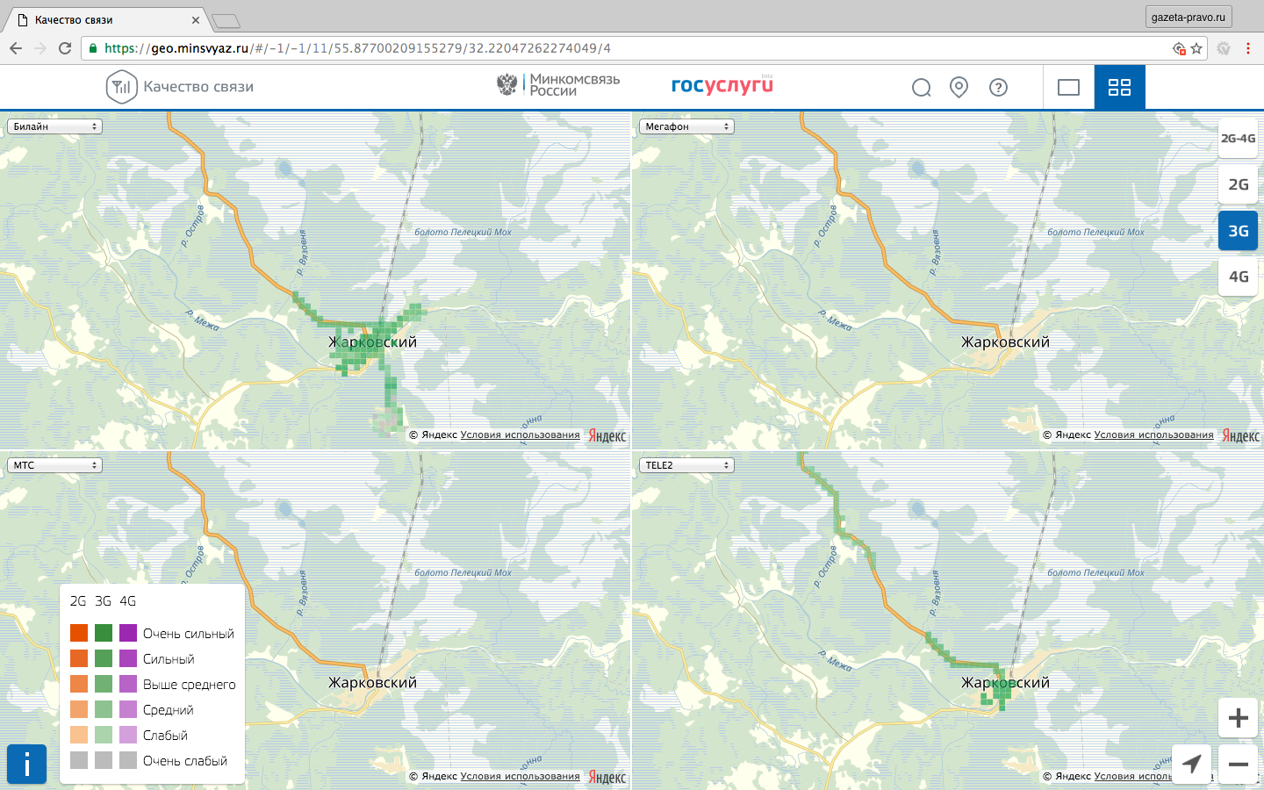Click the Очень слабый legend label
1264x790 pixels.
coord(185,761)
